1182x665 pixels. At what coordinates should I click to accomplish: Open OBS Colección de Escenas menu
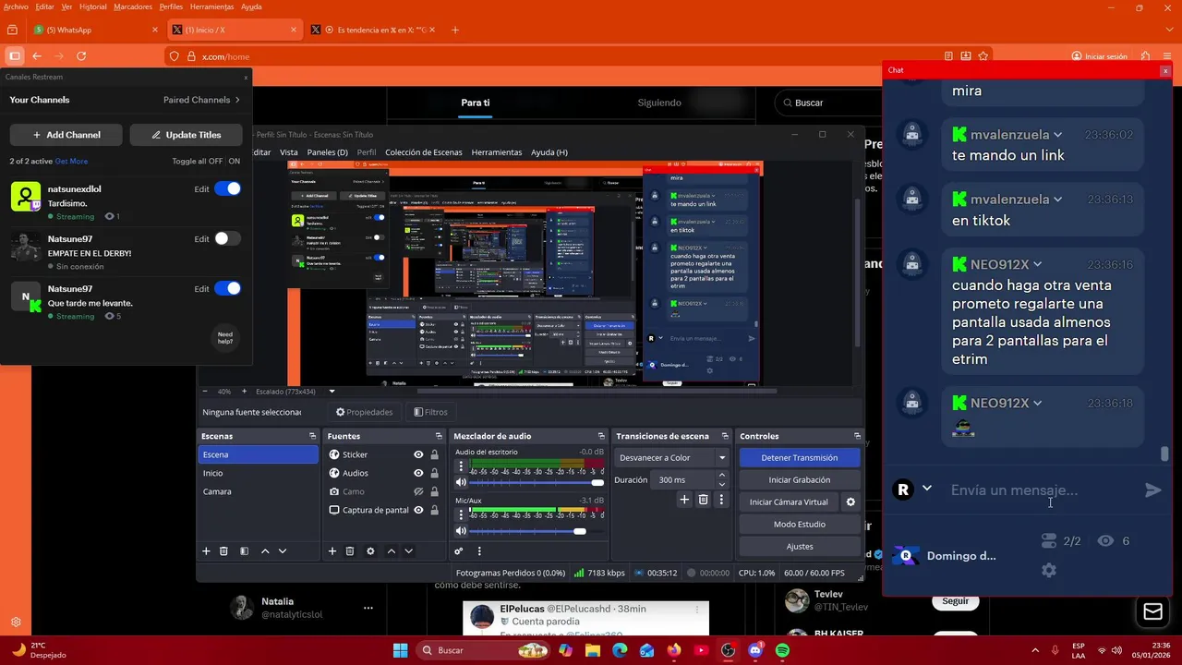coord(423,152)
